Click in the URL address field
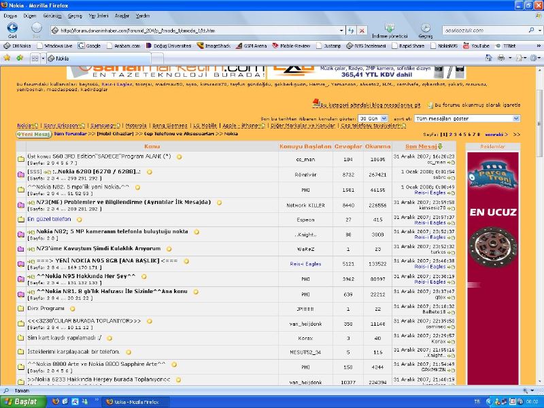544x408 pixels. [198, 31]
